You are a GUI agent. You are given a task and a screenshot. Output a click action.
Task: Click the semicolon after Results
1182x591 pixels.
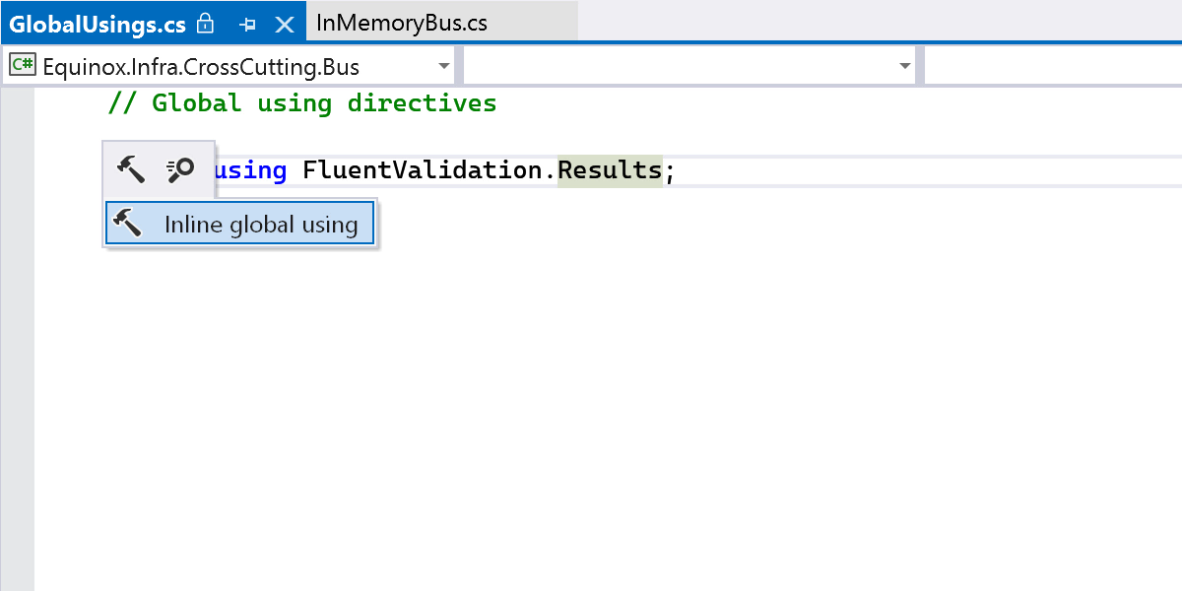670,170
